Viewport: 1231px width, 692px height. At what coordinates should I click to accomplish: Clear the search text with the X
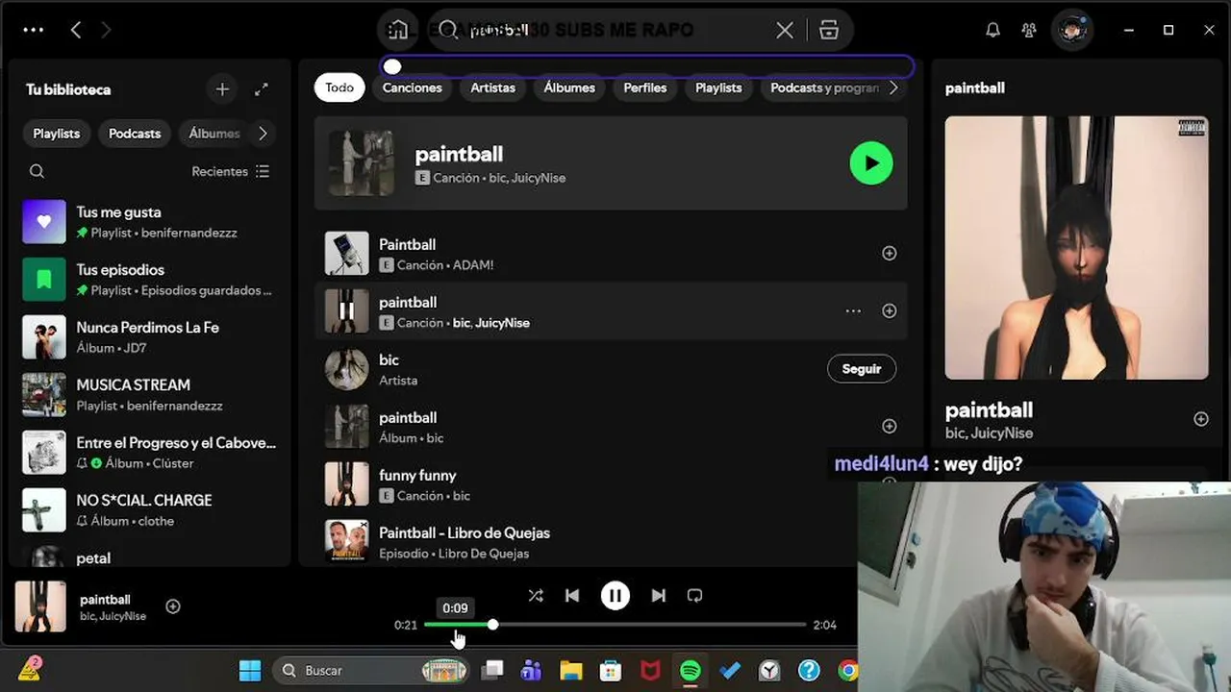click(785, 30)
